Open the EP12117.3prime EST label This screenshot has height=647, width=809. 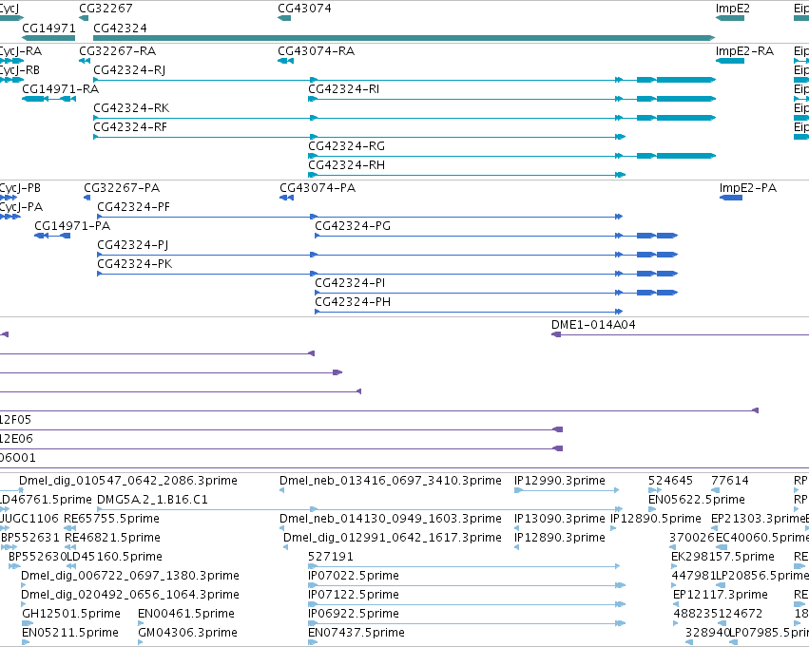pyautogui.click(x=721, y=596)
